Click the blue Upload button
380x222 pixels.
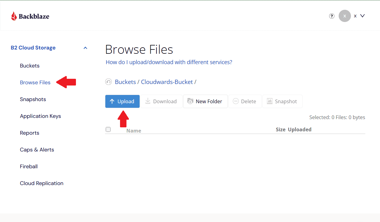point(122,101)
